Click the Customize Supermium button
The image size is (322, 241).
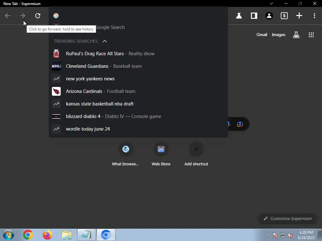pyautogui.click(x=287, y=219)
